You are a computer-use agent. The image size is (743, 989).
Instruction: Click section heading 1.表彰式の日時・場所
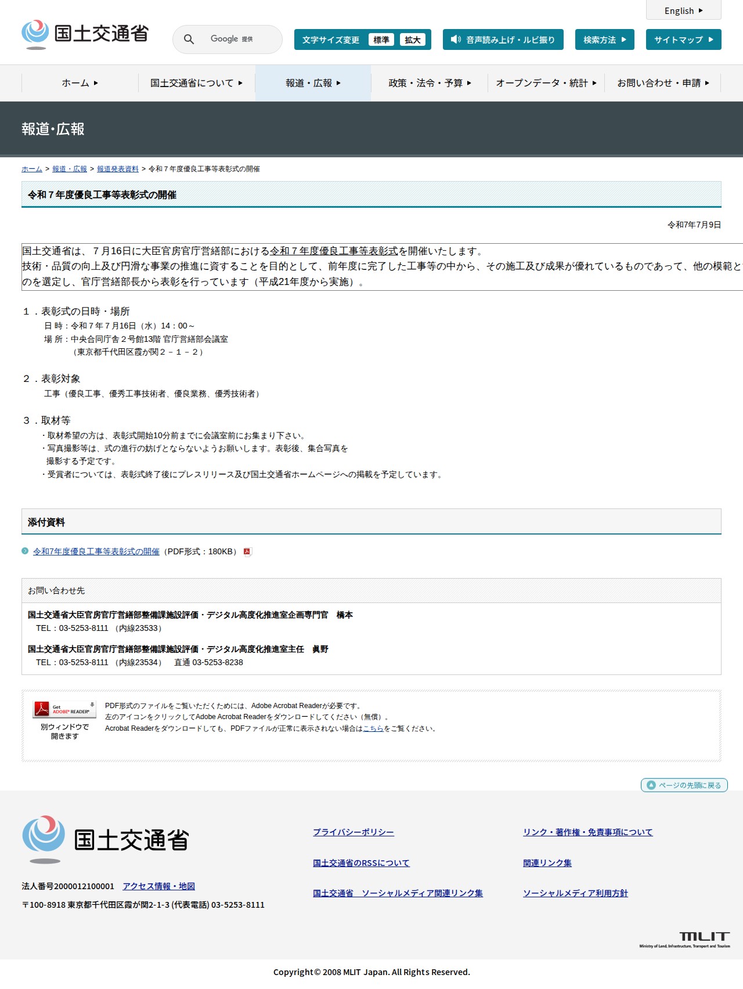[x=76, y=312]
